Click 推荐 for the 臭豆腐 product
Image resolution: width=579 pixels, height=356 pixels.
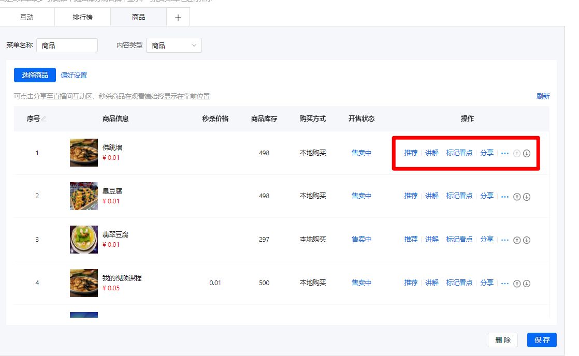coord(411,196)
